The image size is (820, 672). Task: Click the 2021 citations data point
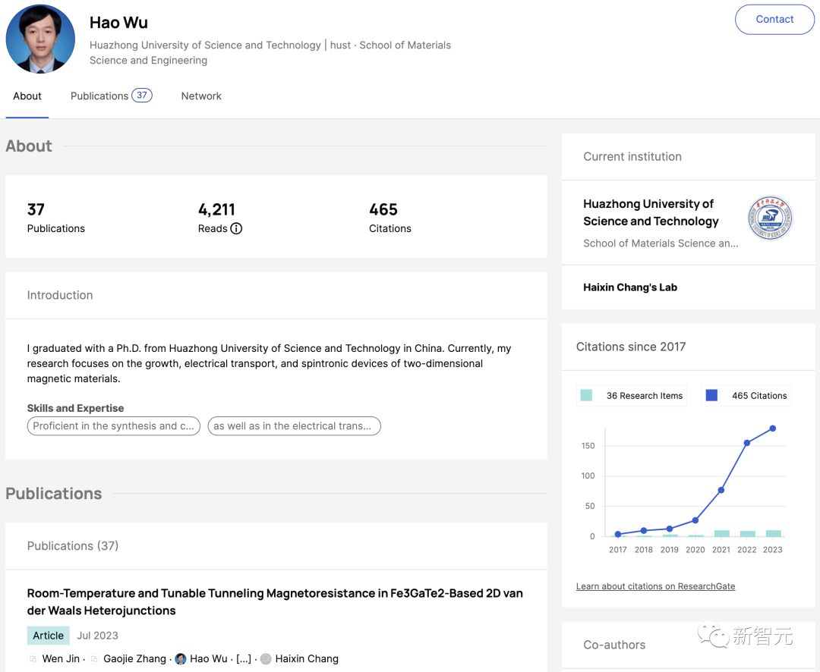[x=721, y=490]
